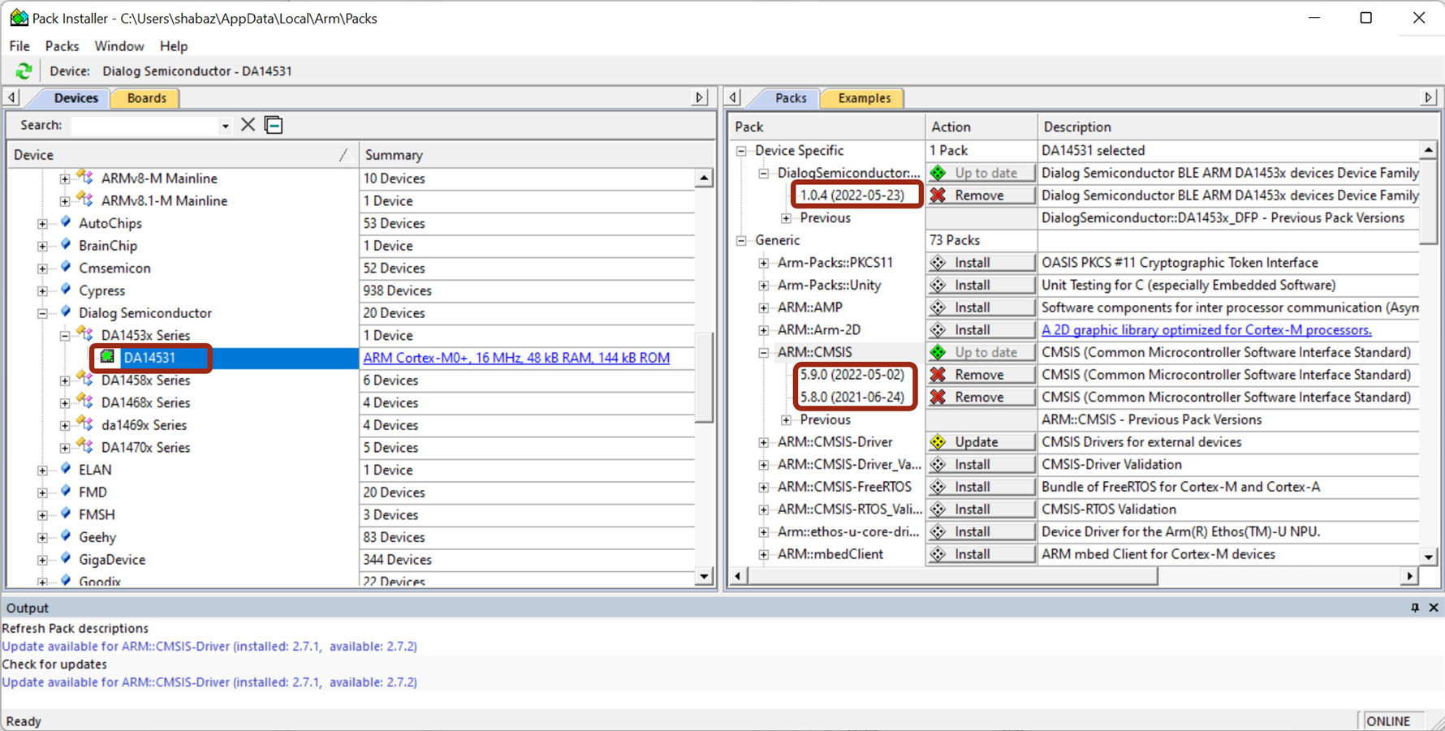Click the ONLINE status indicator
The image size is (1445, 731).
click(1388, 721)
